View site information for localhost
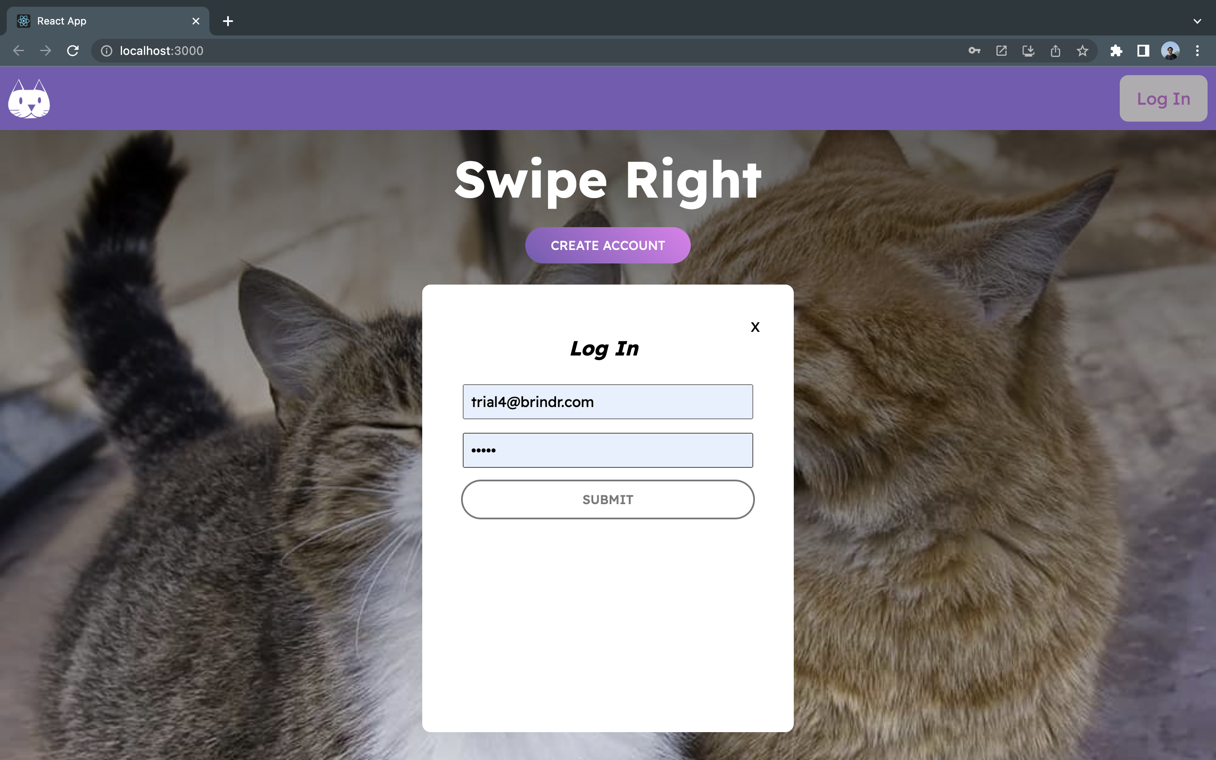This screenshot has width=1216, height=760. click(106, 51)
